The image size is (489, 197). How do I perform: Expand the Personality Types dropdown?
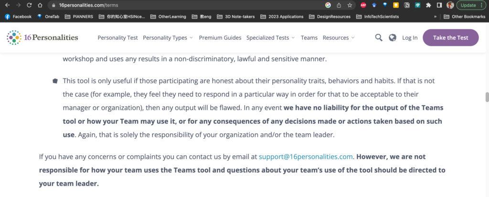tap(168, 38)
